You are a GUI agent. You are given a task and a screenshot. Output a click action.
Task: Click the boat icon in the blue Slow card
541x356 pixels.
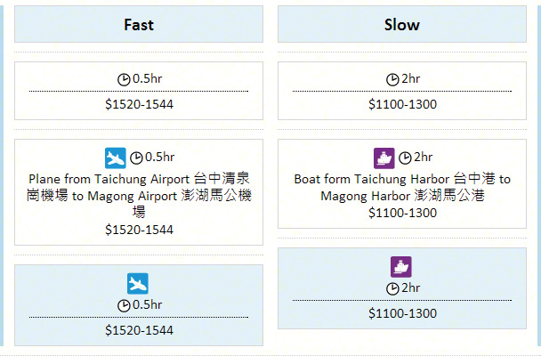click(x=401, y=265)
